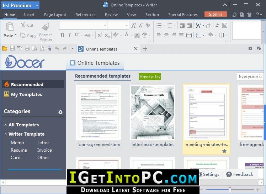Viewport: 266px width, 194px height.
Task: Click the grow font size icon
Action: pyautogui.click(x=134, y=26)
